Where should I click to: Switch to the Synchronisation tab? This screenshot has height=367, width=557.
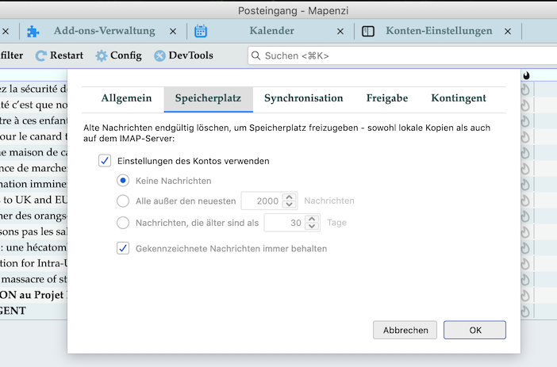click(x=303, y=98)
